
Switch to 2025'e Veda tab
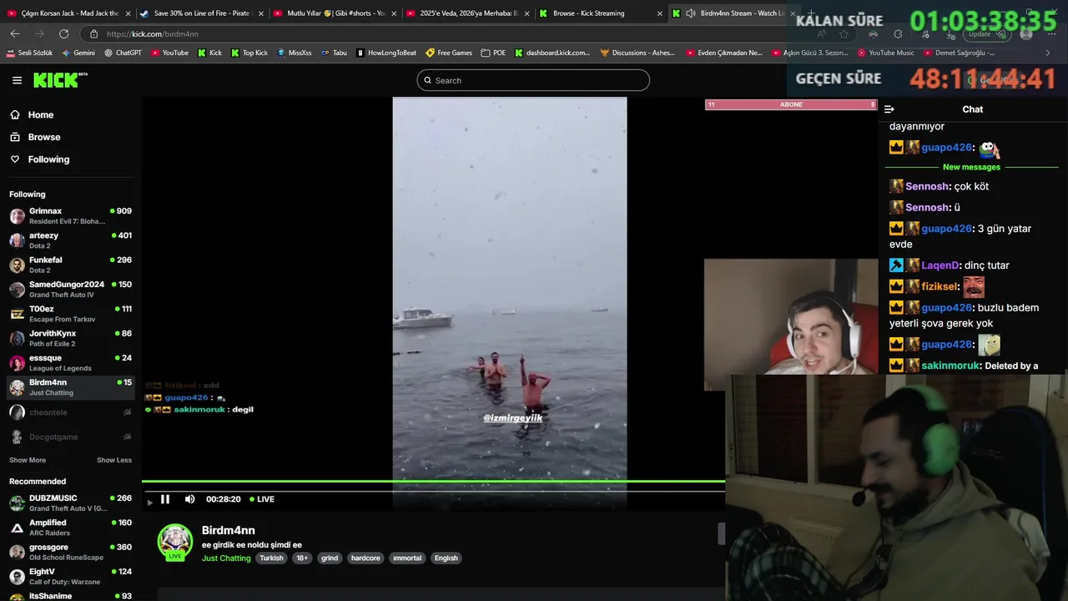[x=467, y=13]
